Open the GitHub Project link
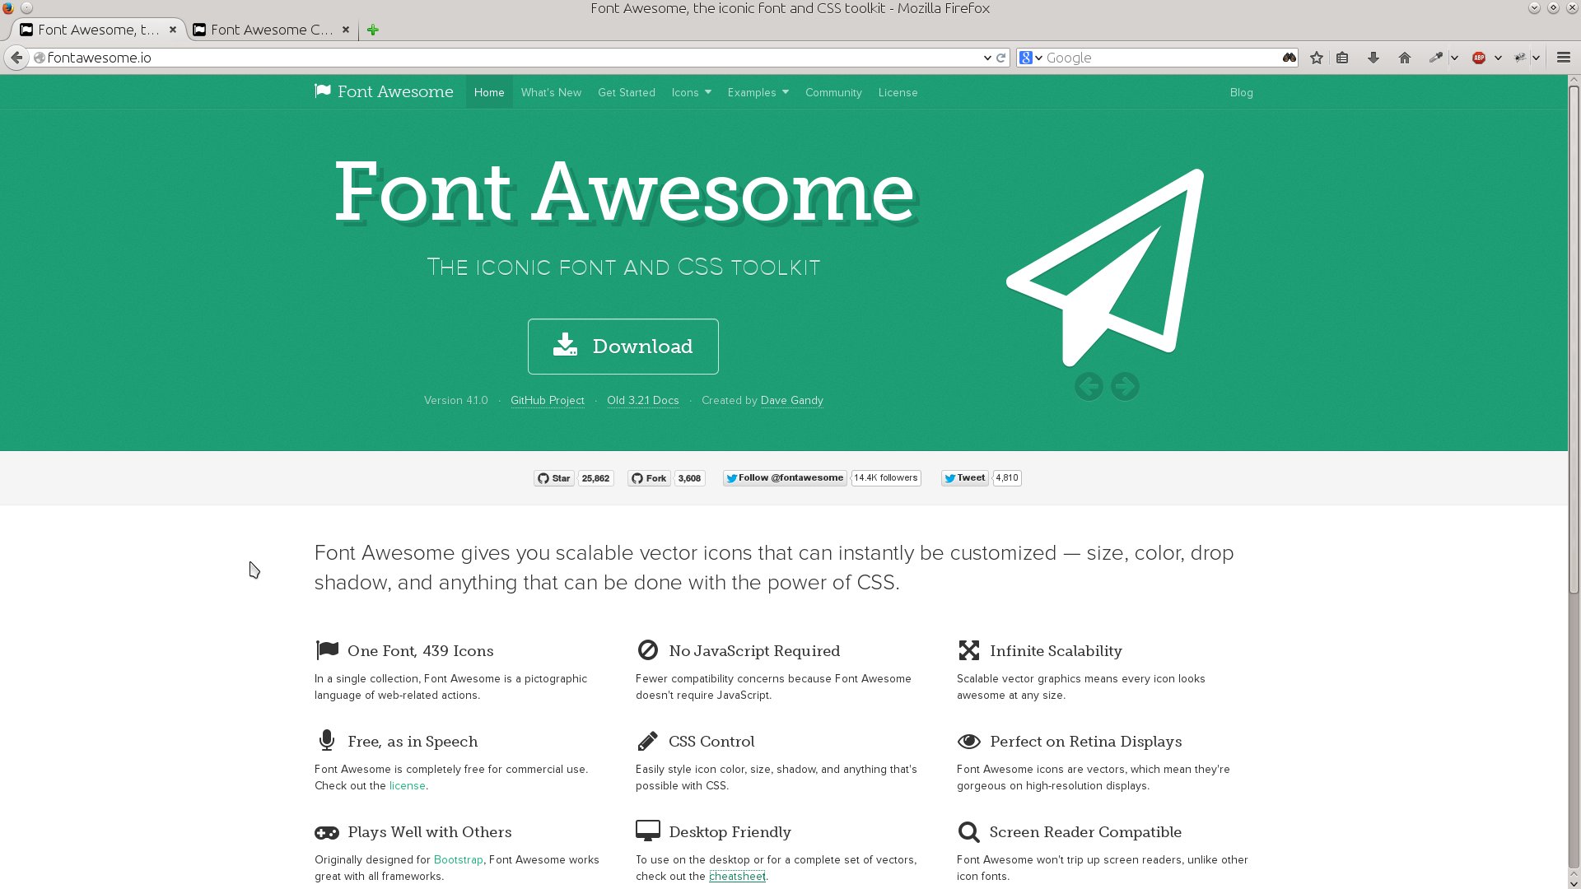 pos(548,400)
